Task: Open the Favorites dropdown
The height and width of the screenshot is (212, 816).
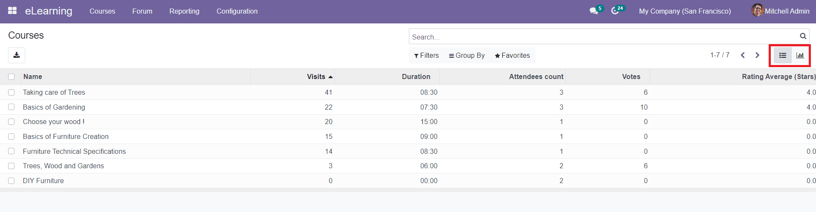Action: (x=512, y=55)
